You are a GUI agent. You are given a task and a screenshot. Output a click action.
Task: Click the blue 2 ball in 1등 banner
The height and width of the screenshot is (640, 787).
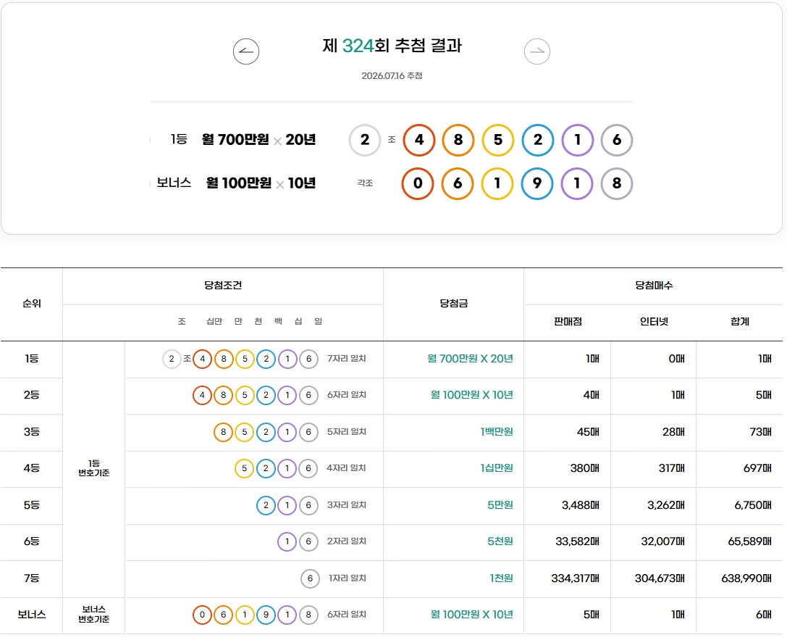(x=537, y=140)
